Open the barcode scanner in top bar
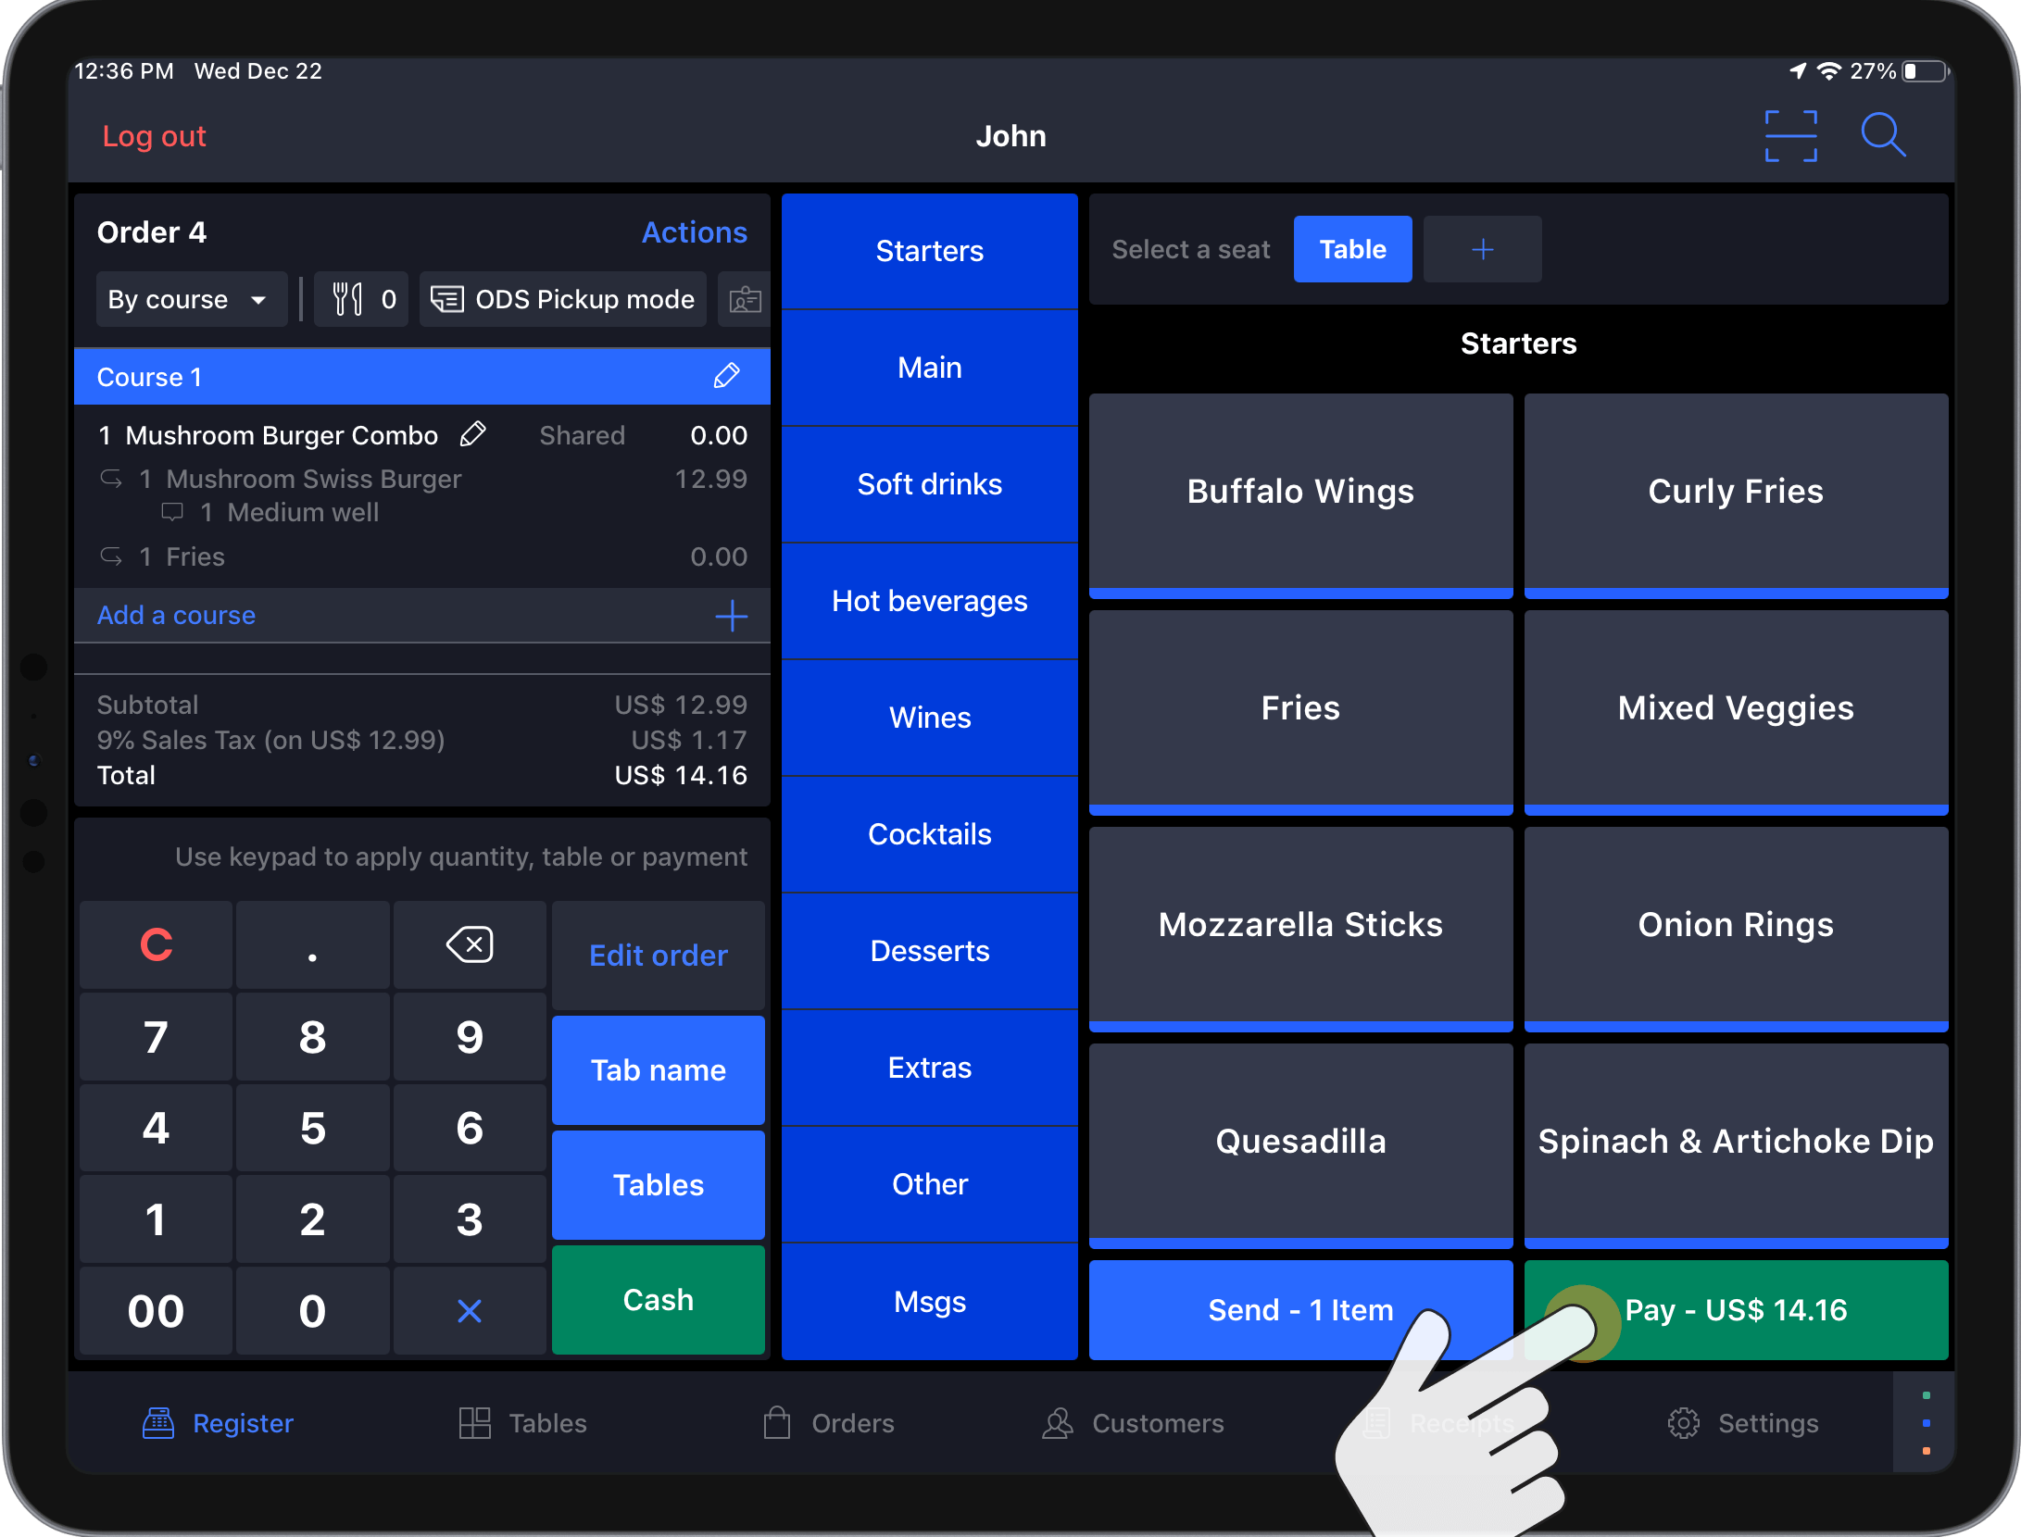 tap(1789, 135)
